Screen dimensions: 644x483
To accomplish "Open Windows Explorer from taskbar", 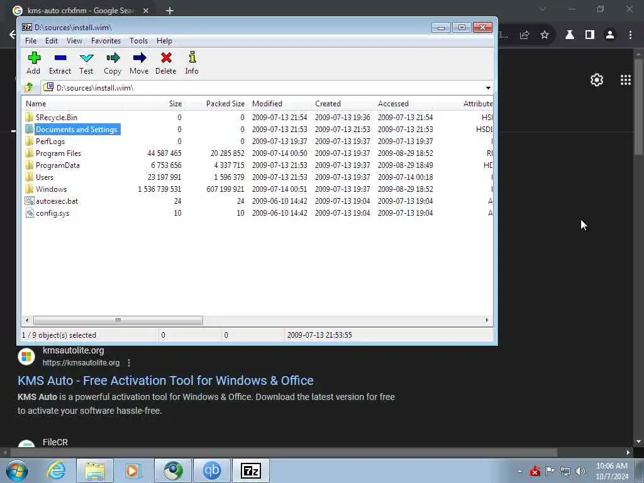I will point(95,470).
